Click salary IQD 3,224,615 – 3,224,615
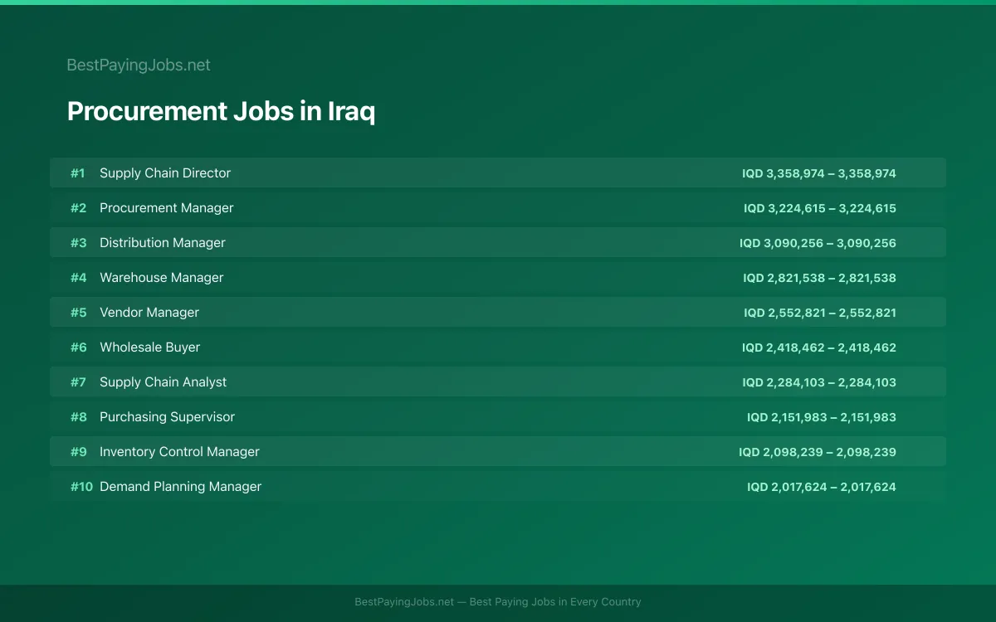 (x=820, y=208)
